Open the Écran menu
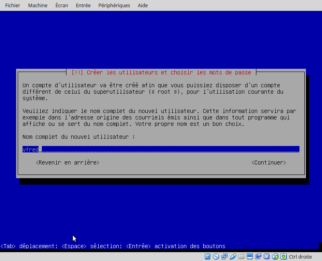Viewport: 322px width, 261px height. click(x=62, y=5)
